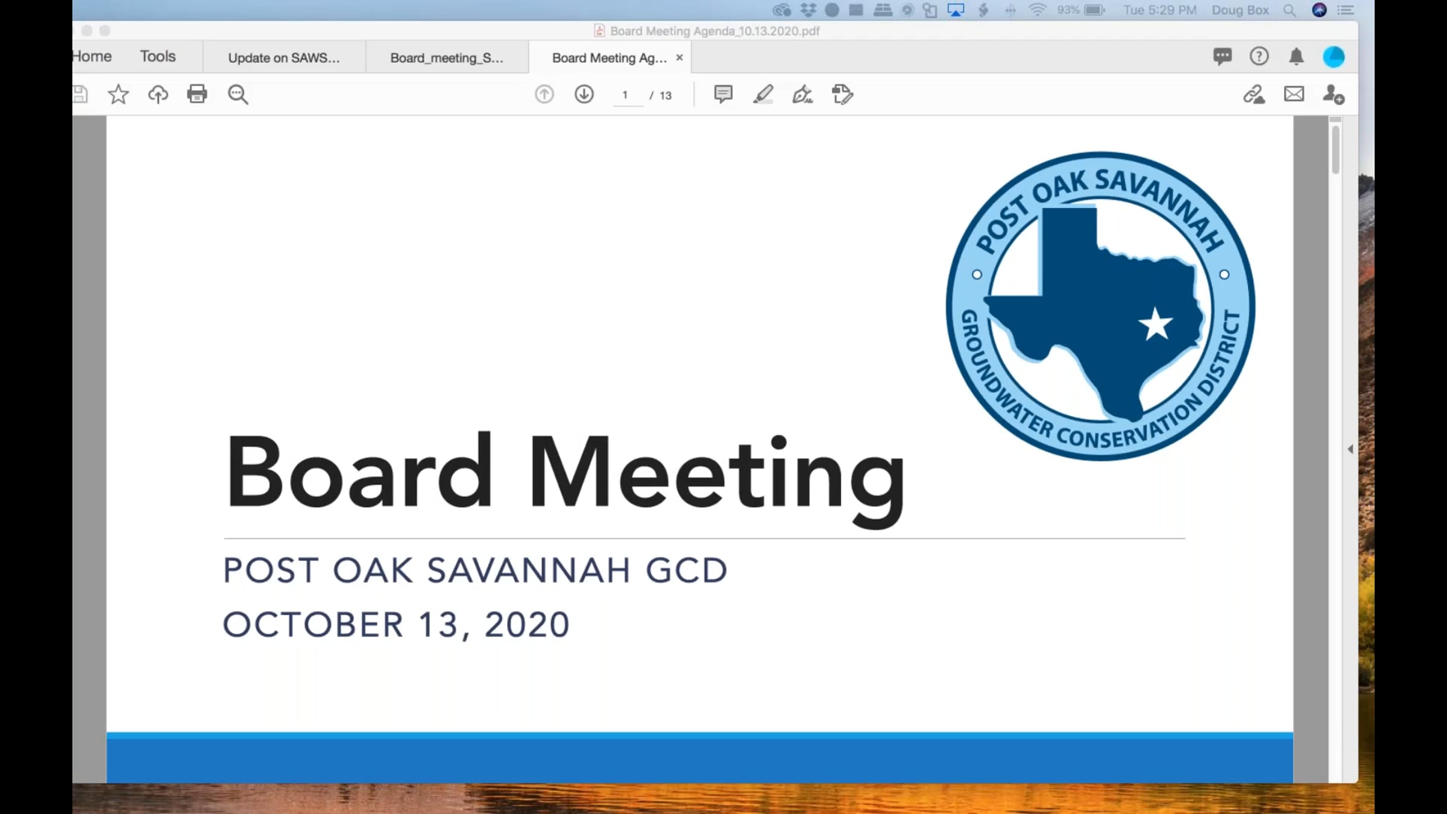This screenshot has width=1447, height=814.
Task: Open the Creative Cloud menu bar icon
Action: pos(781,10)
